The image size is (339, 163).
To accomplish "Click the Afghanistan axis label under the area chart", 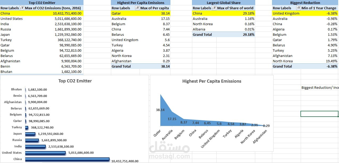I will click(260, 136).
